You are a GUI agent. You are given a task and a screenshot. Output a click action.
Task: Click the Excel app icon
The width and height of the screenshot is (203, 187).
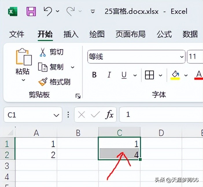pyautogui.click(x=13, y=12)
